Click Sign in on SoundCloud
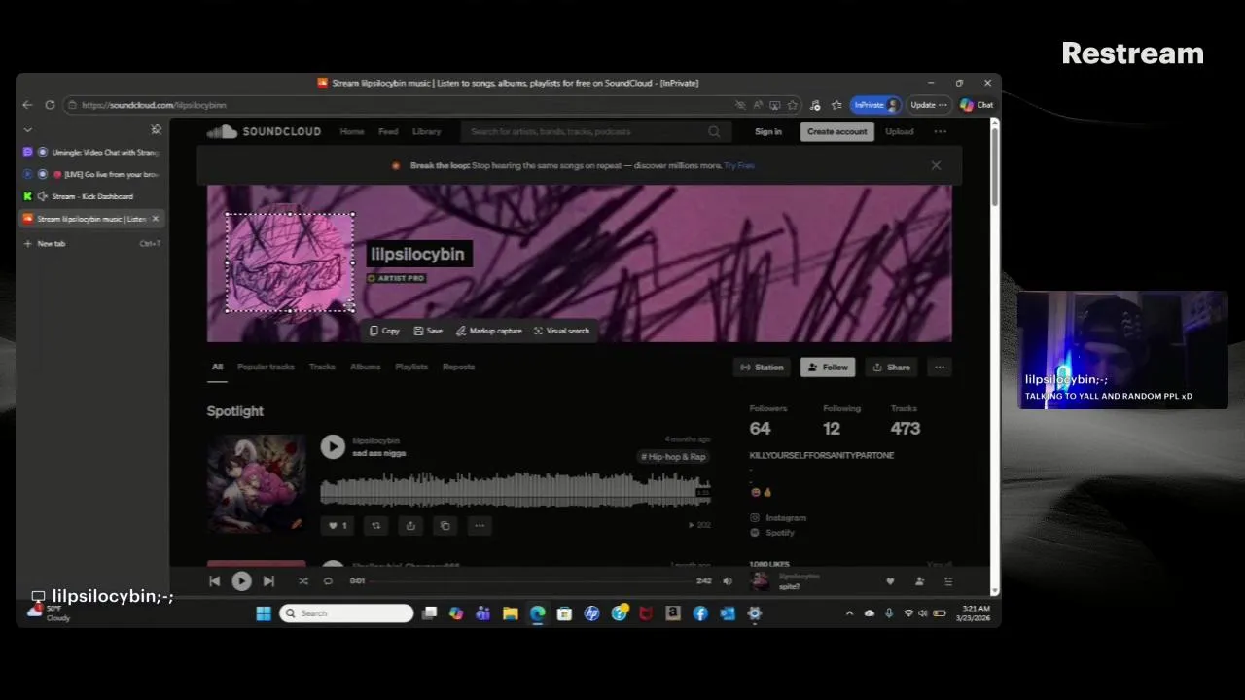 [x=768, y=131]
